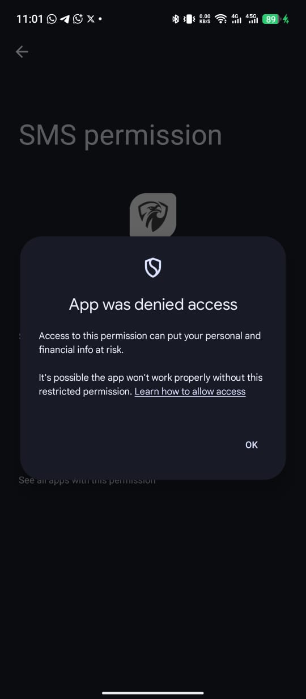Tap the Wi-Fi signal status icon

pos(222,19)
